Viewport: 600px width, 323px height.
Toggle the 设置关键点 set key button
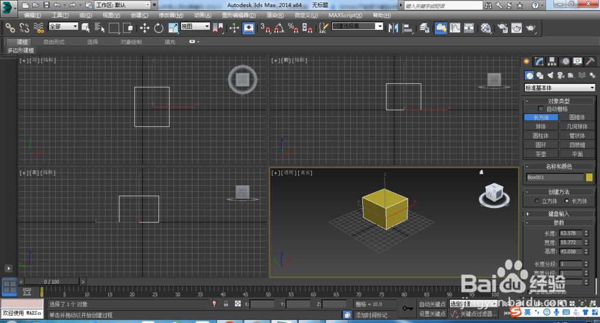[x=433, y=313]
